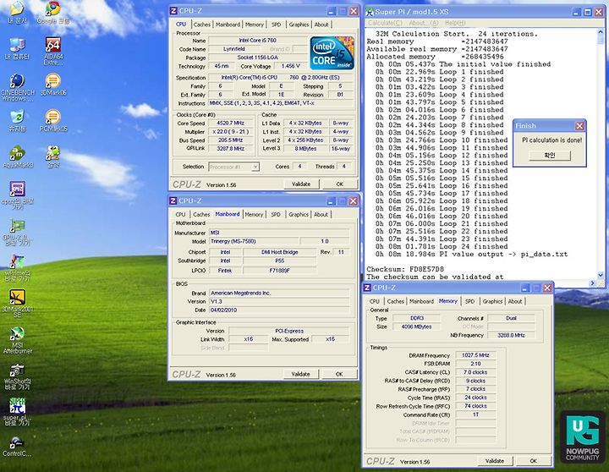Screen dimensions: 609x472
Task: Click the mainboard model Trinergy (MS-7580)
Action: (254, 241)
